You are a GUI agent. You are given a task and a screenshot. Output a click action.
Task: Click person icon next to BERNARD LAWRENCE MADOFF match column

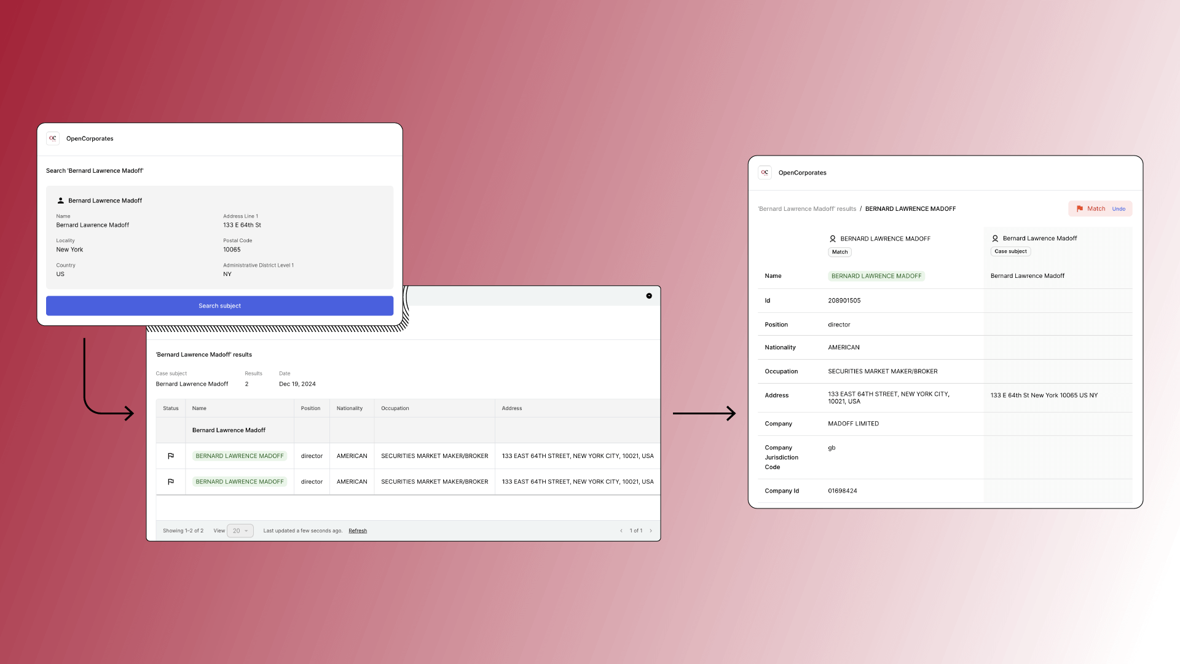coord(833,239)
